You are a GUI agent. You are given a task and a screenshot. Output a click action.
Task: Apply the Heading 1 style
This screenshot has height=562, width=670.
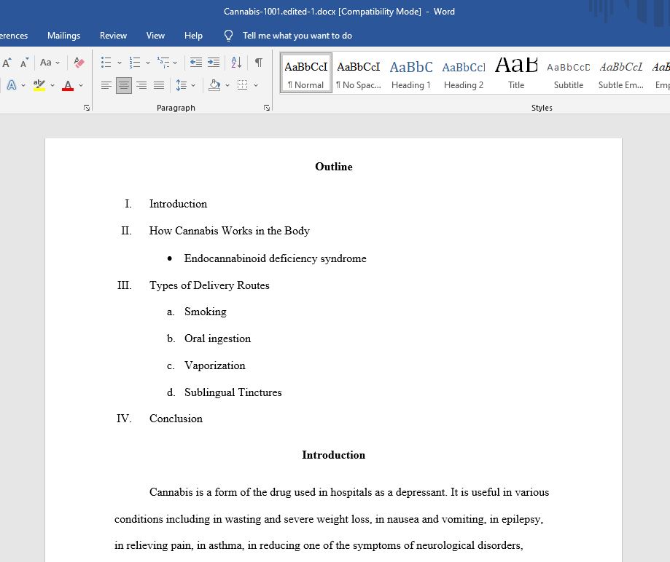411,73
